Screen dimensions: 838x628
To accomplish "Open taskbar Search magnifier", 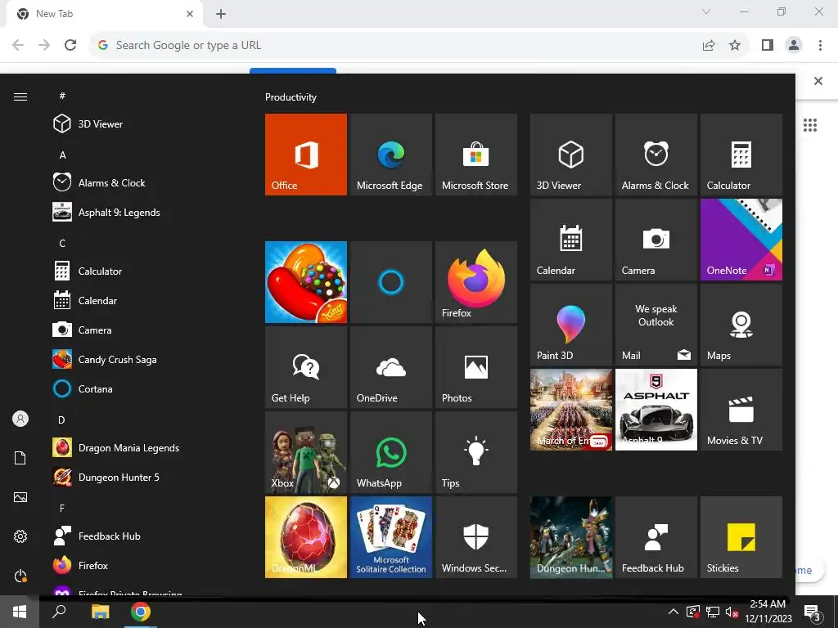I will [x=59, y=612].
